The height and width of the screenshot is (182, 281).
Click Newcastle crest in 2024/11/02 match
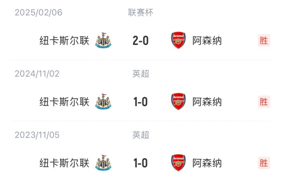pos(103,101)
